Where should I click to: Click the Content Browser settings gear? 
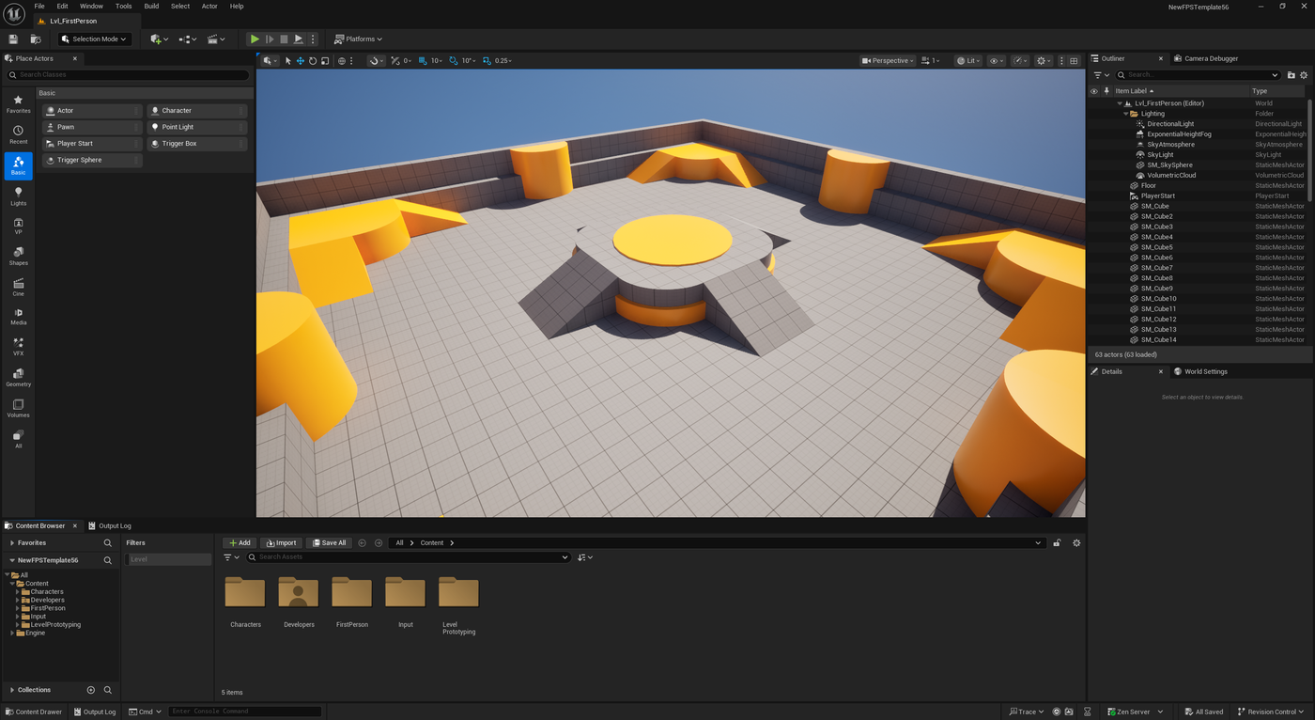pyautogui.click(x=1076, y=543)
